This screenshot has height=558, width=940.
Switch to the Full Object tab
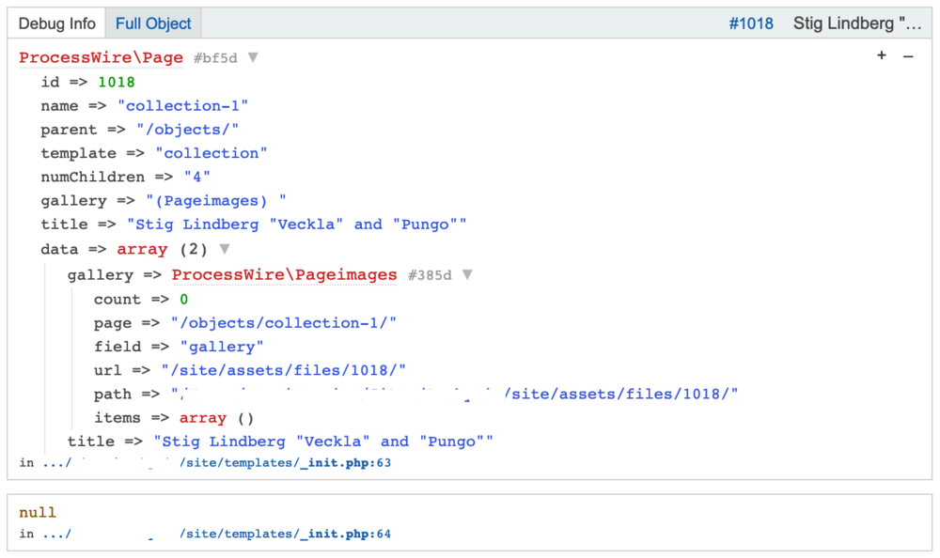pyautogui.click(x=153, y=23)
